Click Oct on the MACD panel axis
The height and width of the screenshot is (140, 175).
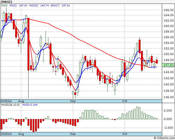click(x=125, y=134)
